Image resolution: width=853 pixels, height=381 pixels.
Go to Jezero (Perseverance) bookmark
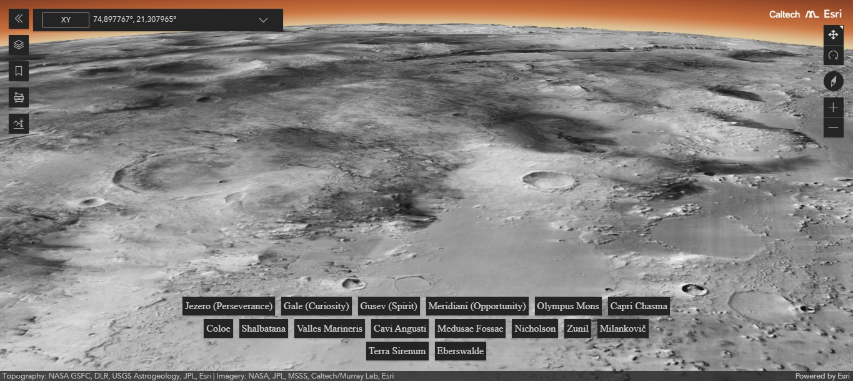point(229,306)
